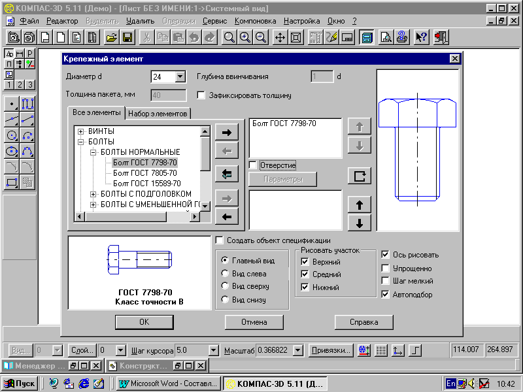Click the local coordinate system icon
The image size is (523, 392).
[397, 350]
